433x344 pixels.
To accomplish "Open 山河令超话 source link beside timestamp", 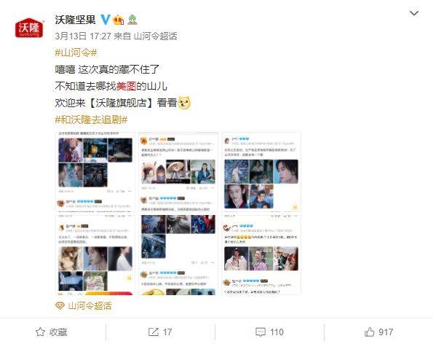I will [x=155, y=36].
